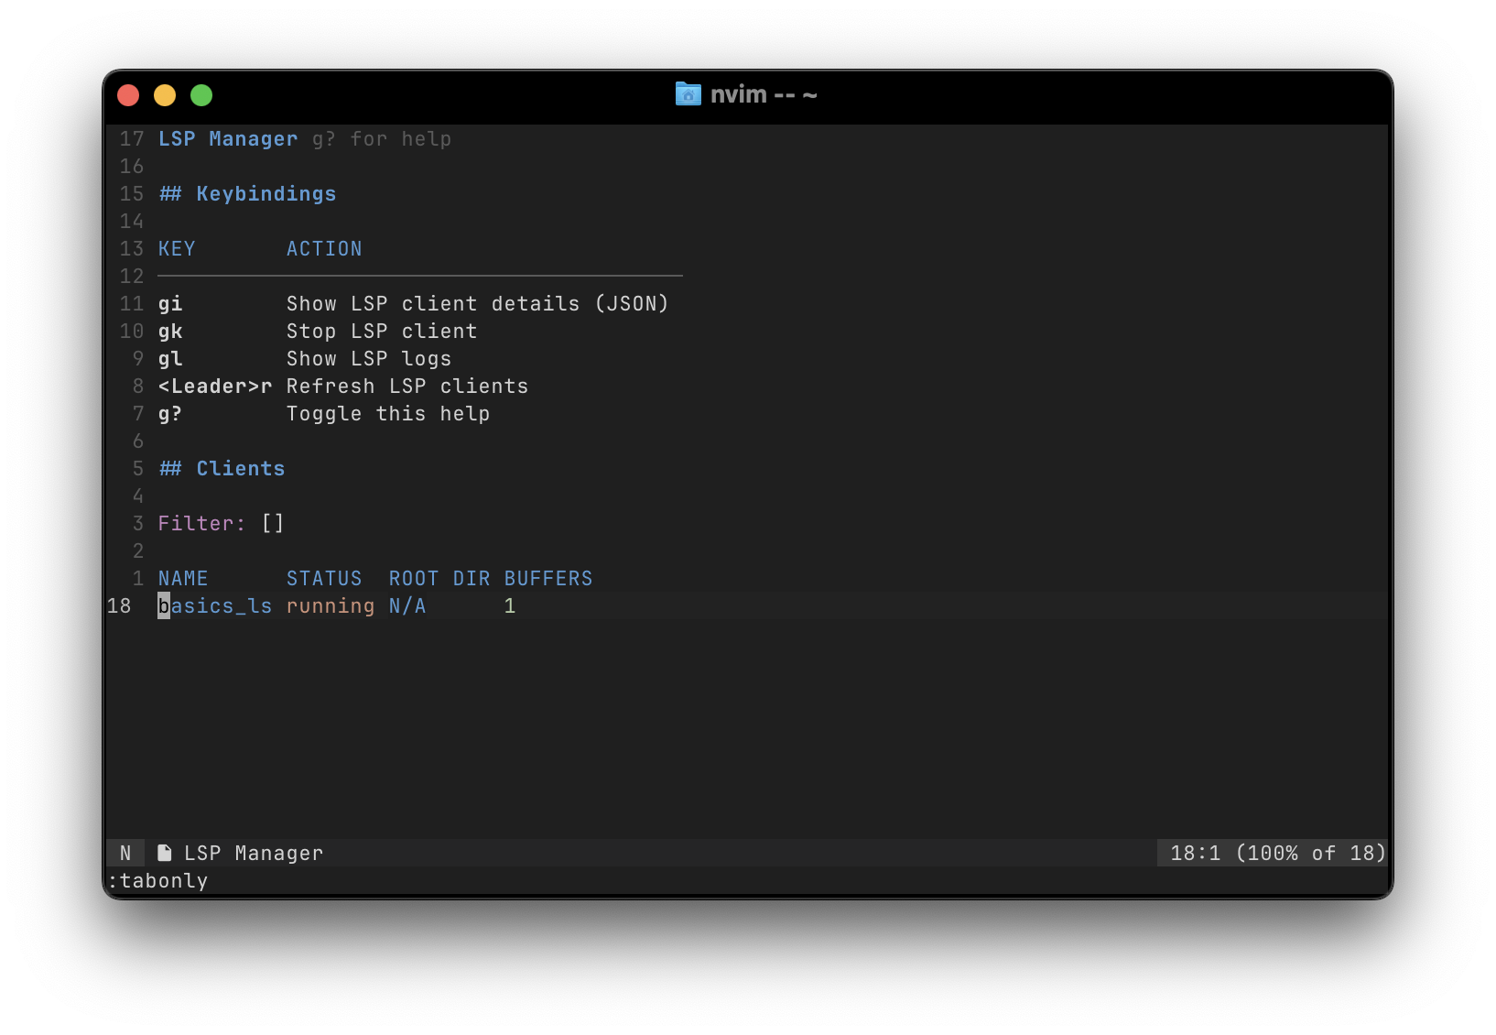Viewport: 1496px width, 1035px height.
Task: Click the '## Keybindings' heading
Action: point(247,193)
